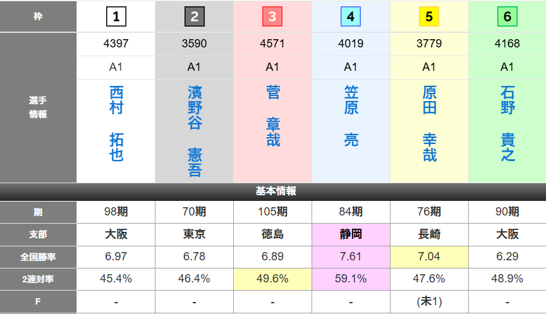Open racer 笠原亮 profile link
546x314 pixels.
[351, 116]
